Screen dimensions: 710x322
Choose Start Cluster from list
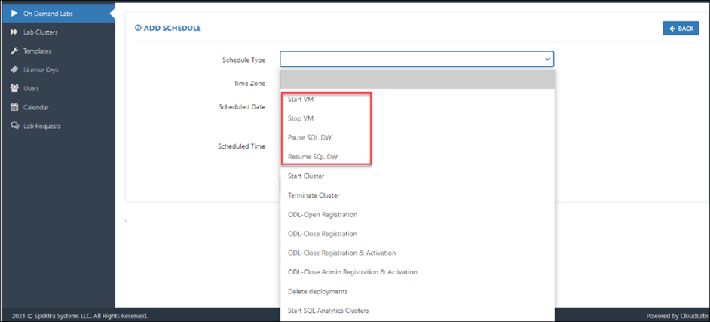(x=417, y=176)
